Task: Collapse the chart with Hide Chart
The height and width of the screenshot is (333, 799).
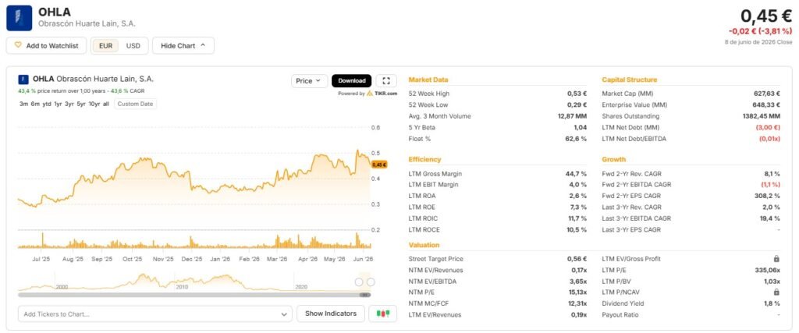Action: coord(183,46)
